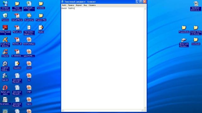Select the Micra2_rus PDF icon
This screenshot has width=202, height=113.
[x=17, y=29]
